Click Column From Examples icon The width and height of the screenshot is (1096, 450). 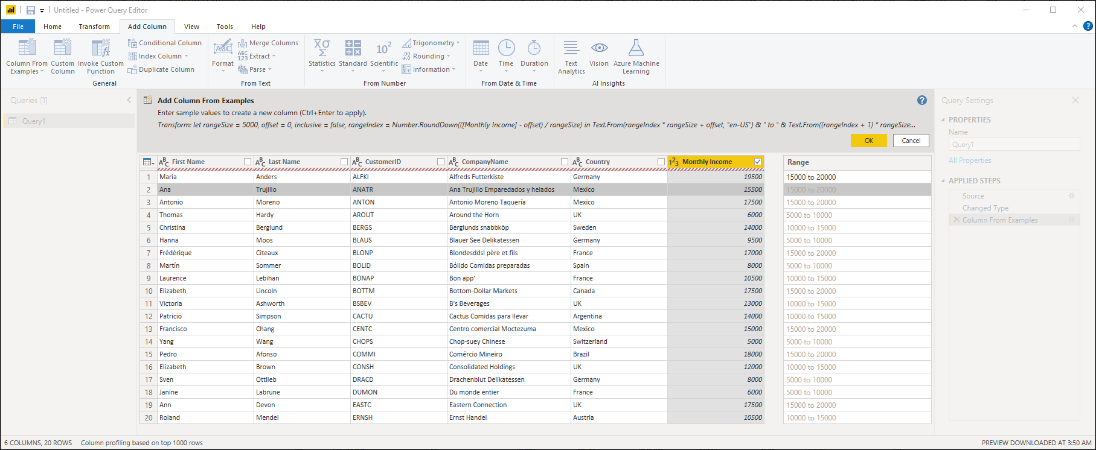click(27, 47)
